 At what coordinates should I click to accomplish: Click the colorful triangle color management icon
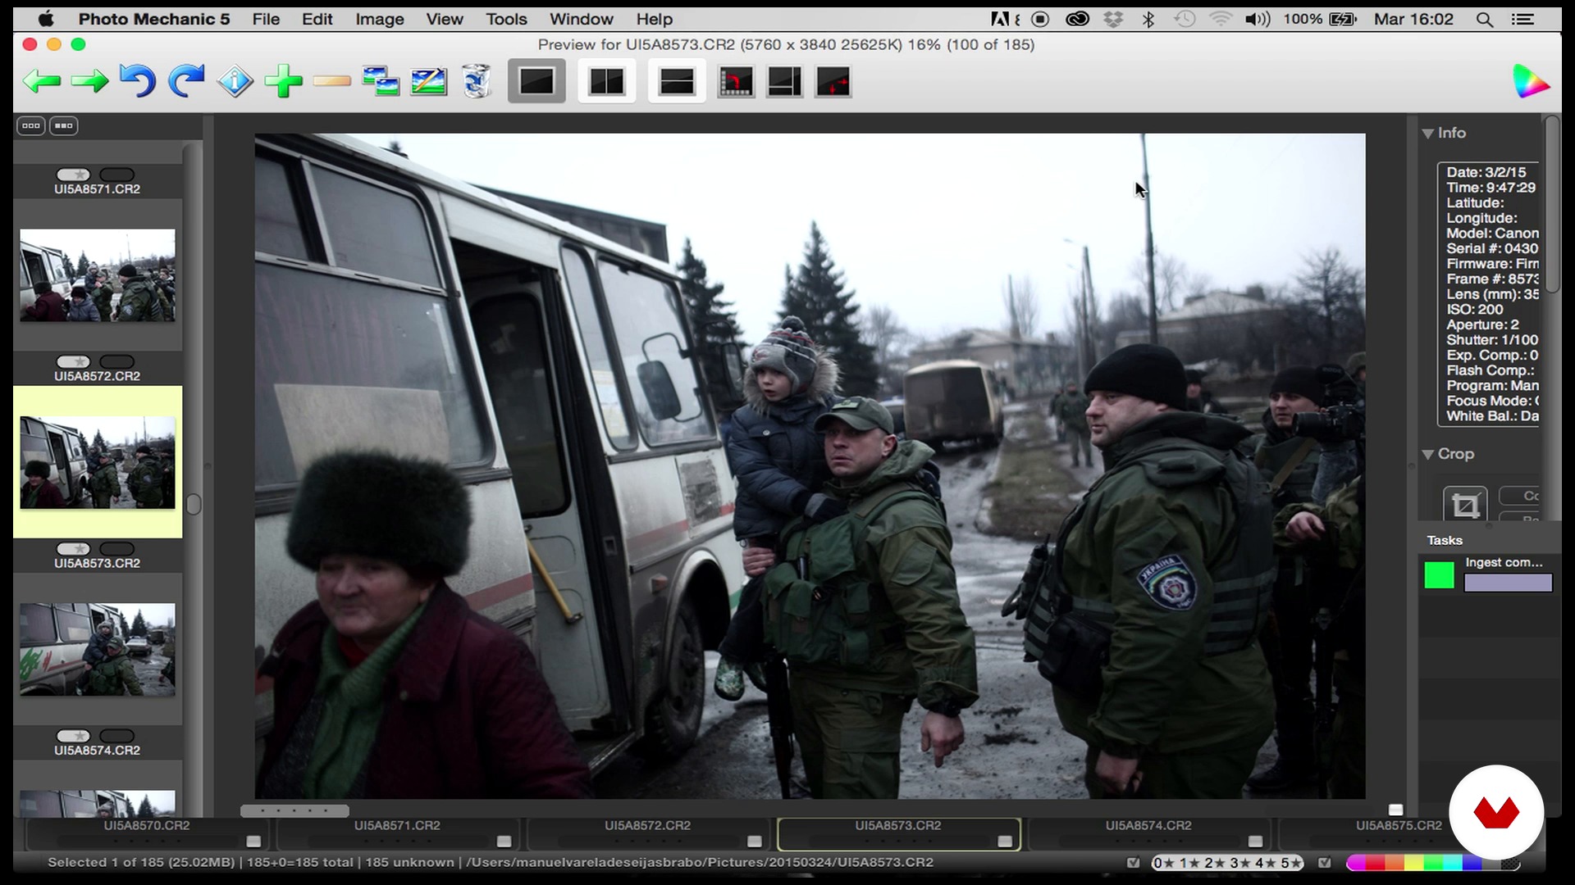point(1531,81)
